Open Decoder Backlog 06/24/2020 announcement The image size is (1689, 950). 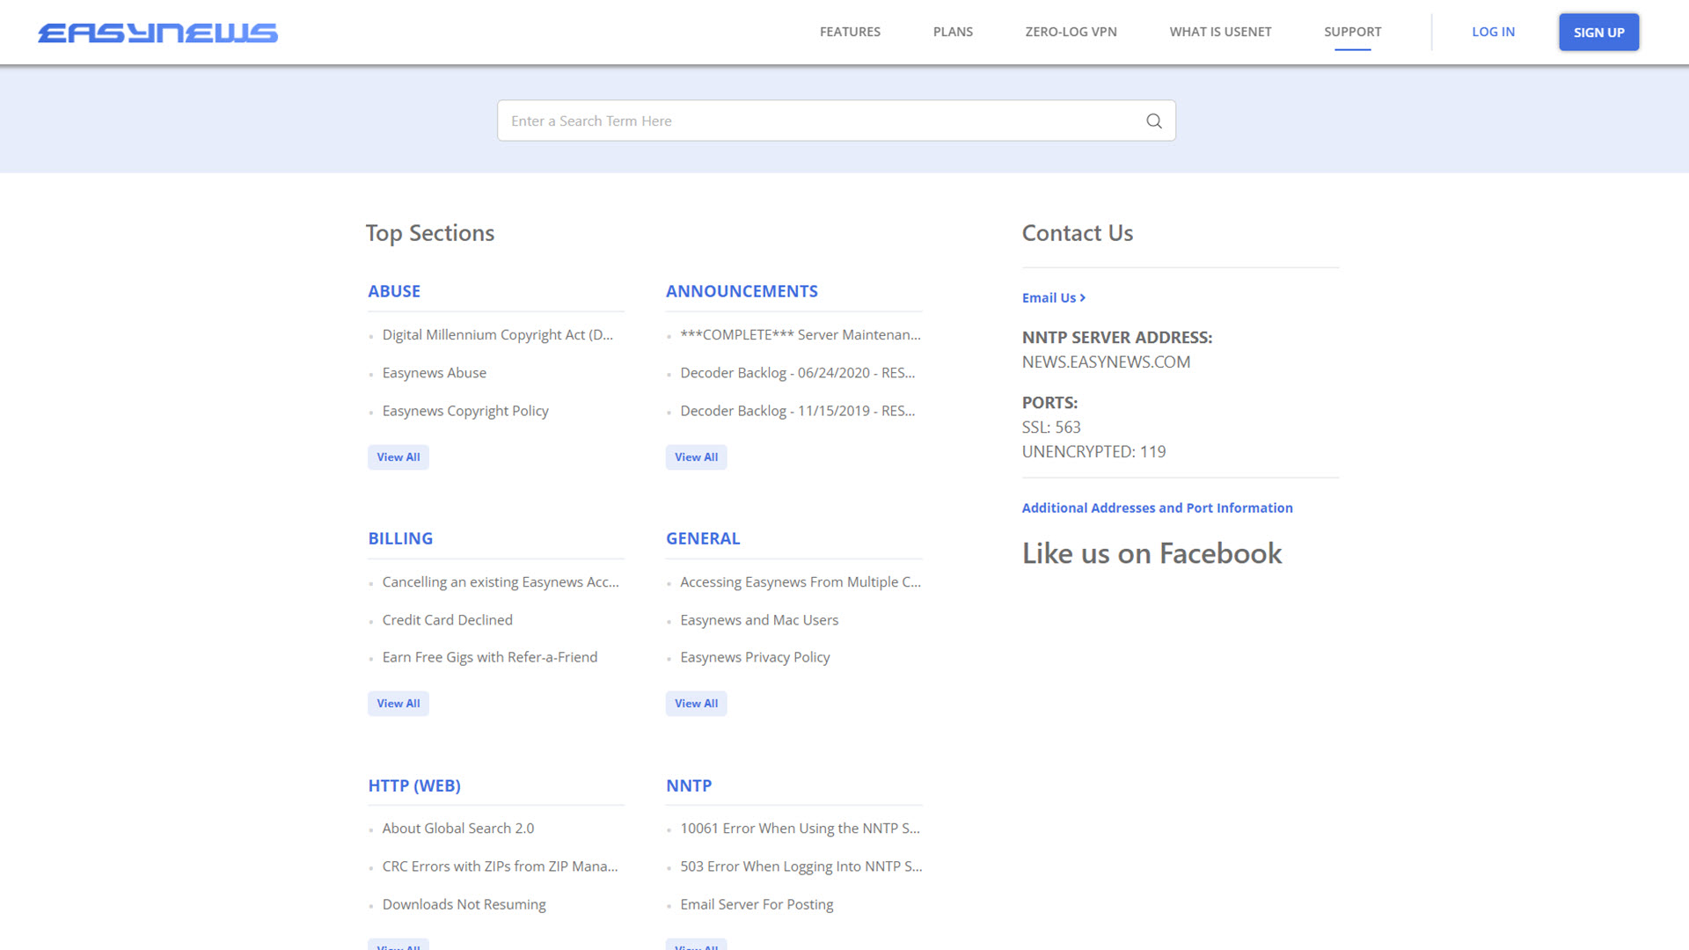tap(798, 373)
